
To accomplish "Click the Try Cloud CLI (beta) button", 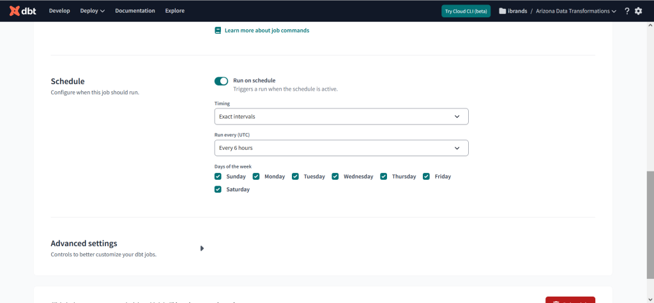I will click(466, 11).
